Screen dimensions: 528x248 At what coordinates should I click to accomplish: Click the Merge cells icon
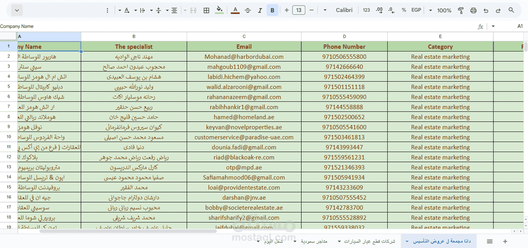pyautogui.click(x=193, y=10)
